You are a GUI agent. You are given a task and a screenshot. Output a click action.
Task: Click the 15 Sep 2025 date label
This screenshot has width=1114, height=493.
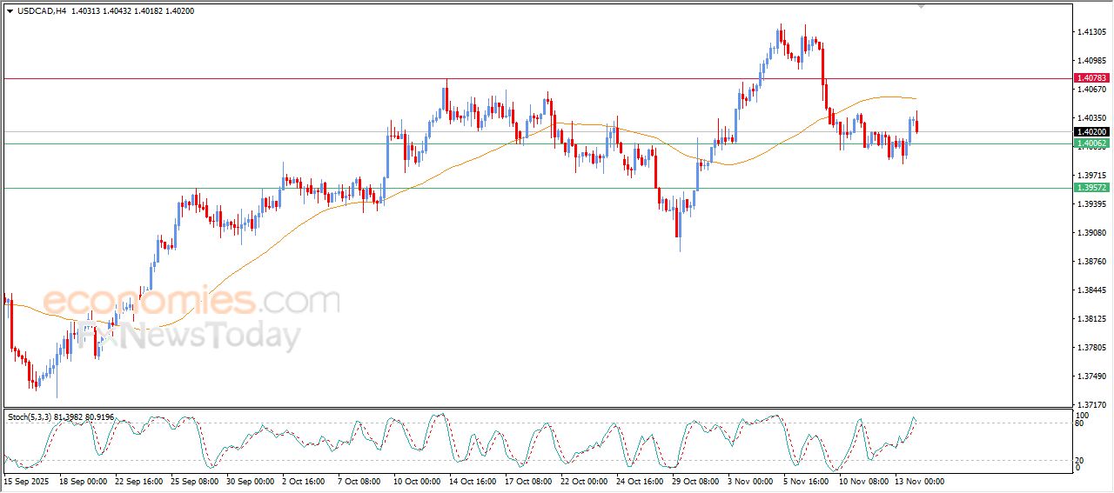[26, 481]
